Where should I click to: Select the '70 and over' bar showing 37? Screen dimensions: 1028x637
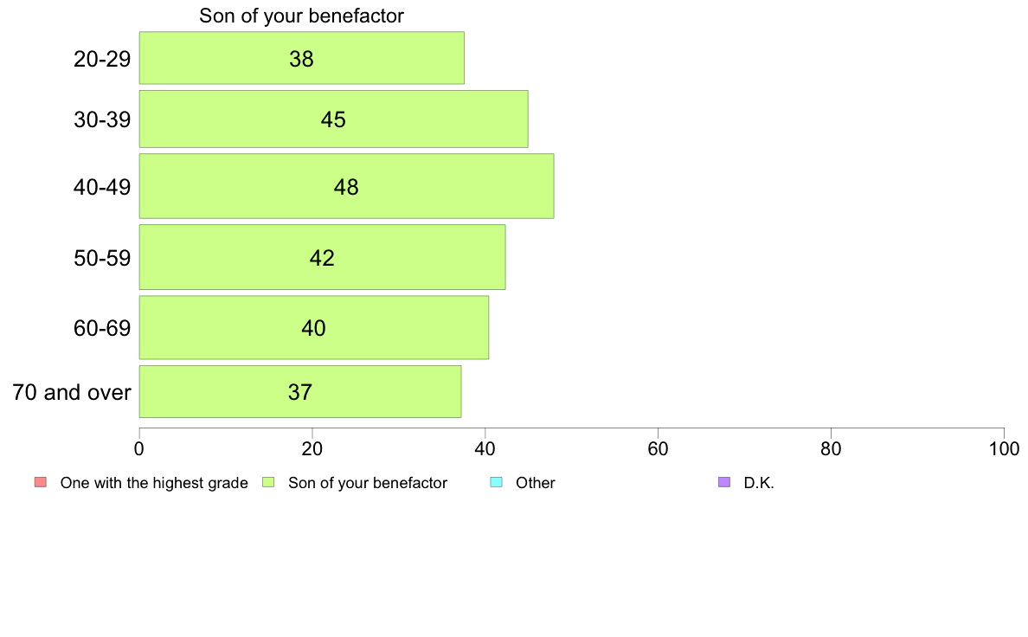[x=299, y=392]
